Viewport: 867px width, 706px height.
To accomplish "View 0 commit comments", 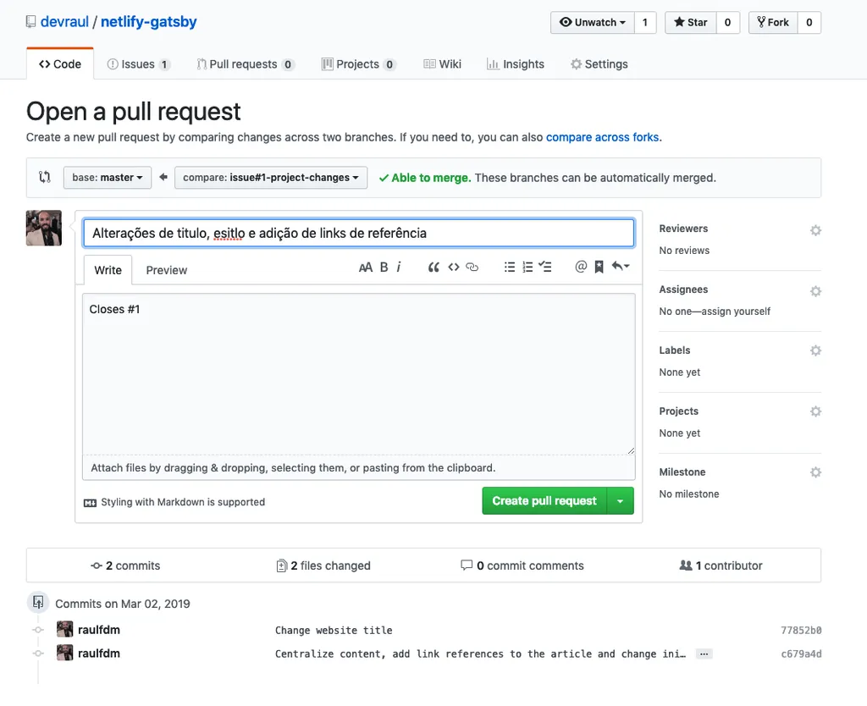I will (522, 565).
